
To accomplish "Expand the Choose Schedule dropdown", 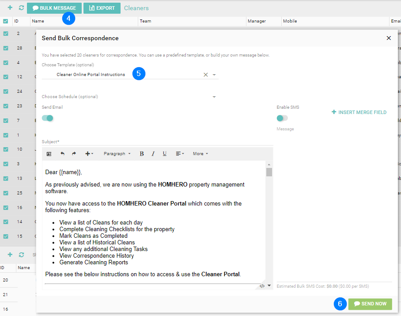I will (x=214, y=97).
